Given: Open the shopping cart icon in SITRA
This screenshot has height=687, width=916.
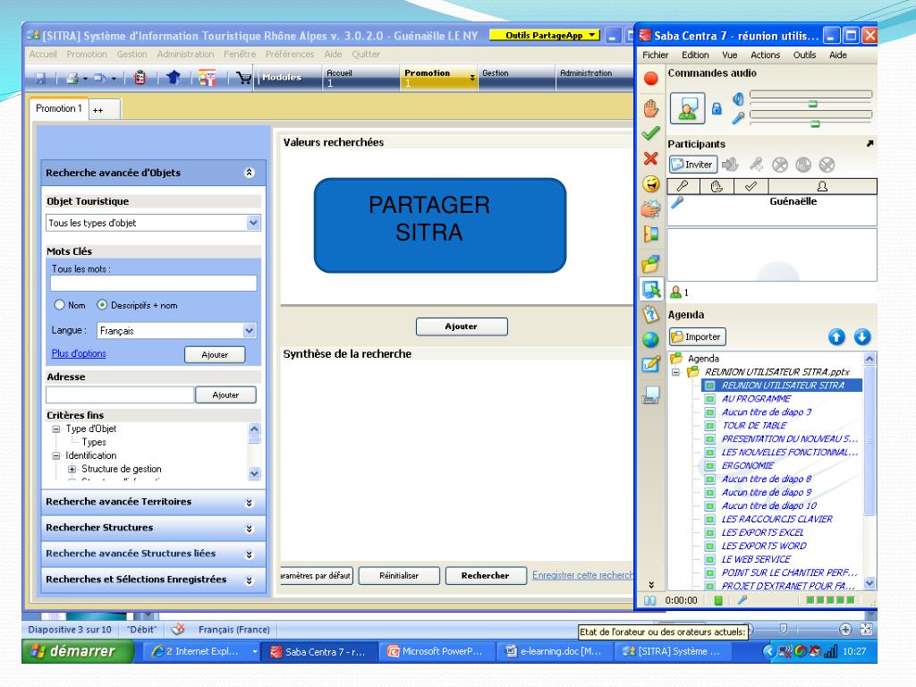Looking at the screenshot, I should 243,77.
